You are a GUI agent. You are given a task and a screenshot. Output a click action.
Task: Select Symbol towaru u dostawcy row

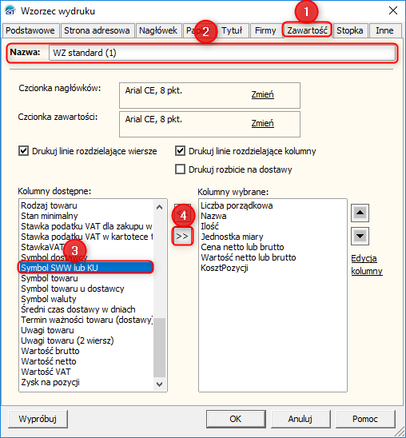coord(86,289)
